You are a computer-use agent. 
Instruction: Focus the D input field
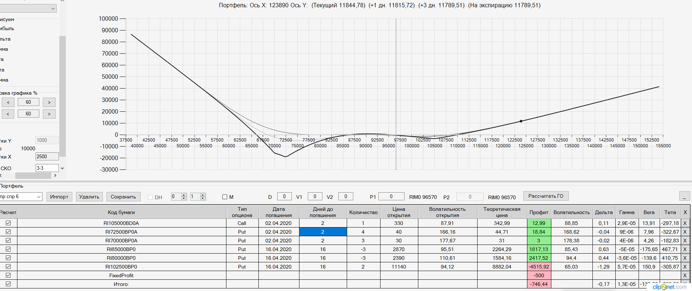(284, 196)
